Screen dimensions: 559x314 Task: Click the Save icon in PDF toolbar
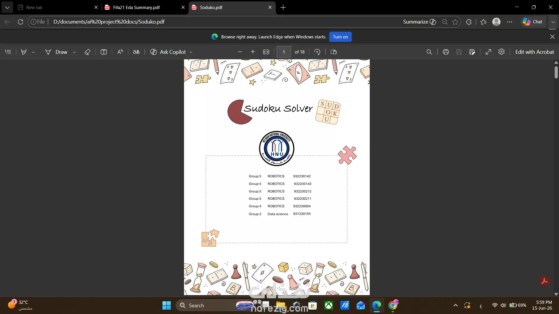click(459, 52)
